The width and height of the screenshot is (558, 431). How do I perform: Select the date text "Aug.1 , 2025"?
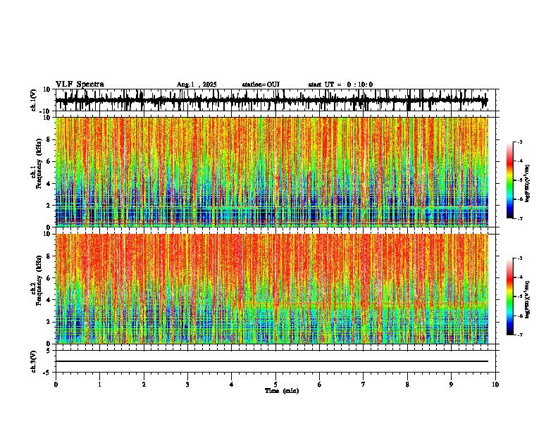(197, 85)
